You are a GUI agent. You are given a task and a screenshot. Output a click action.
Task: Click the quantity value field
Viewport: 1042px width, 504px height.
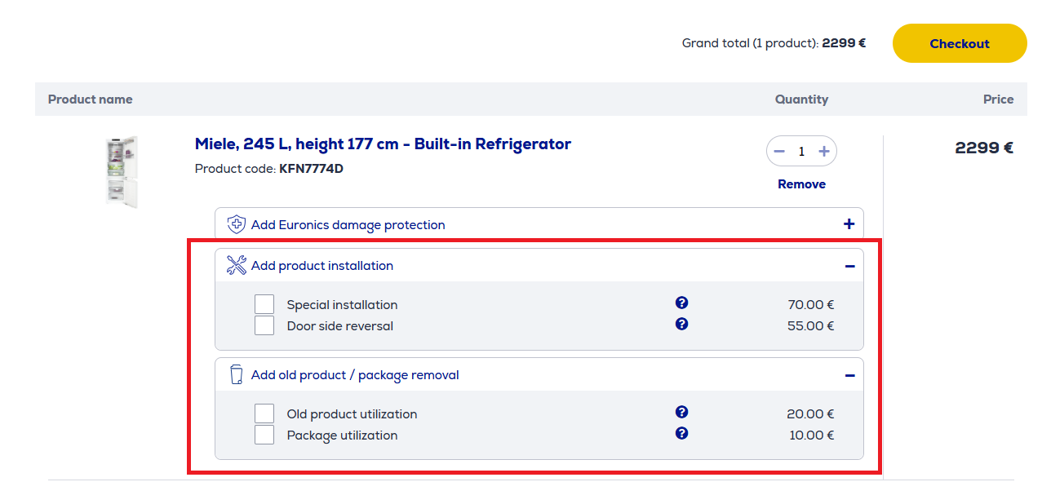pyautogui.click(x=801, y=151)
